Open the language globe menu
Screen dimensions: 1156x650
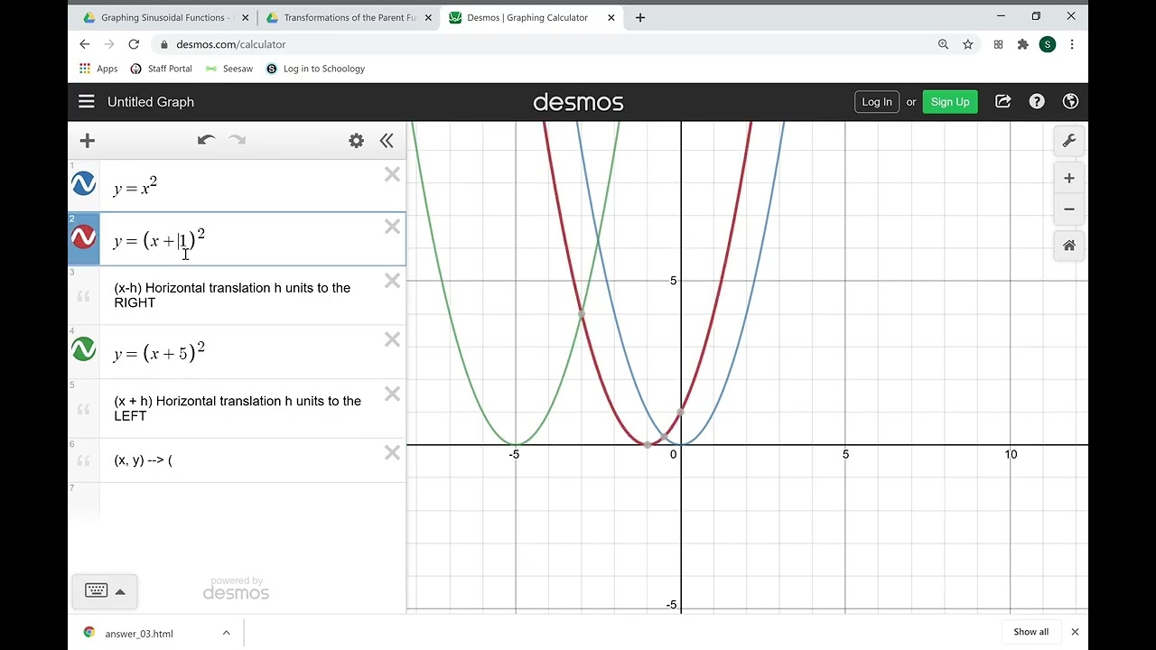coord(1070,102)
